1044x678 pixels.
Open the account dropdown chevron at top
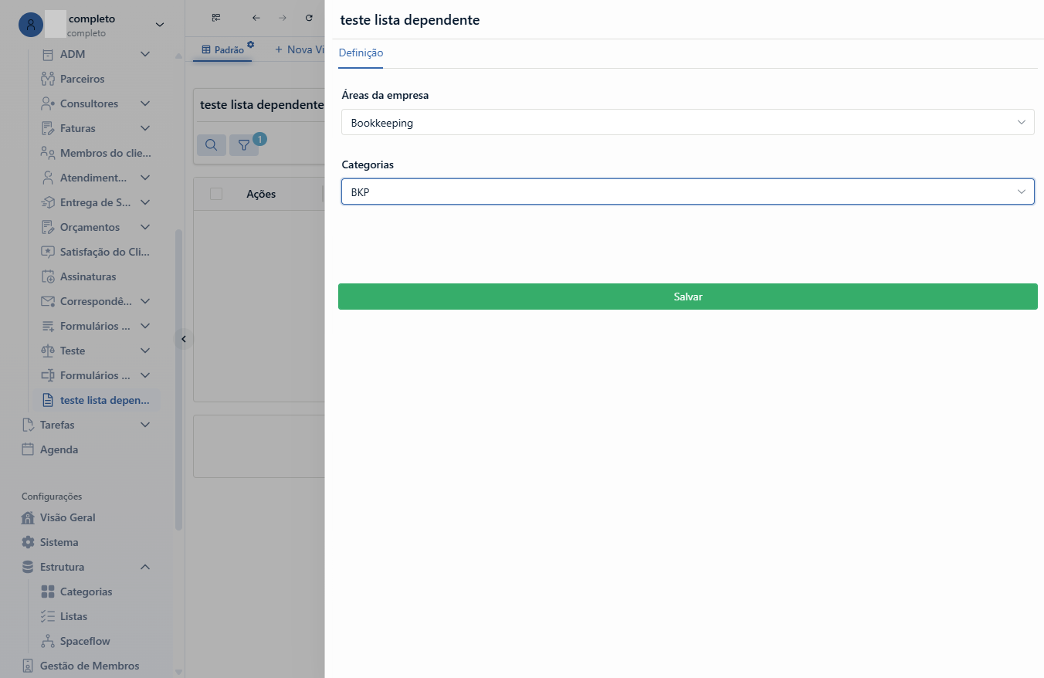coord(160,25)
